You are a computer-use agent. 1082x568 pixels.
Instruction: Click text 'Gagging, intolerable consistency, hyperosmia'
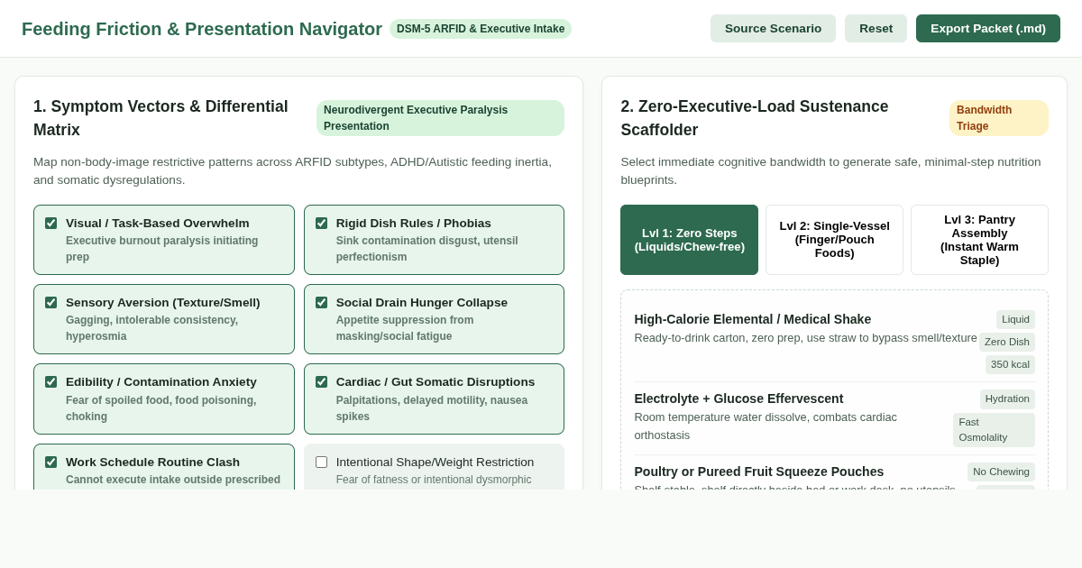click(151, 328)
